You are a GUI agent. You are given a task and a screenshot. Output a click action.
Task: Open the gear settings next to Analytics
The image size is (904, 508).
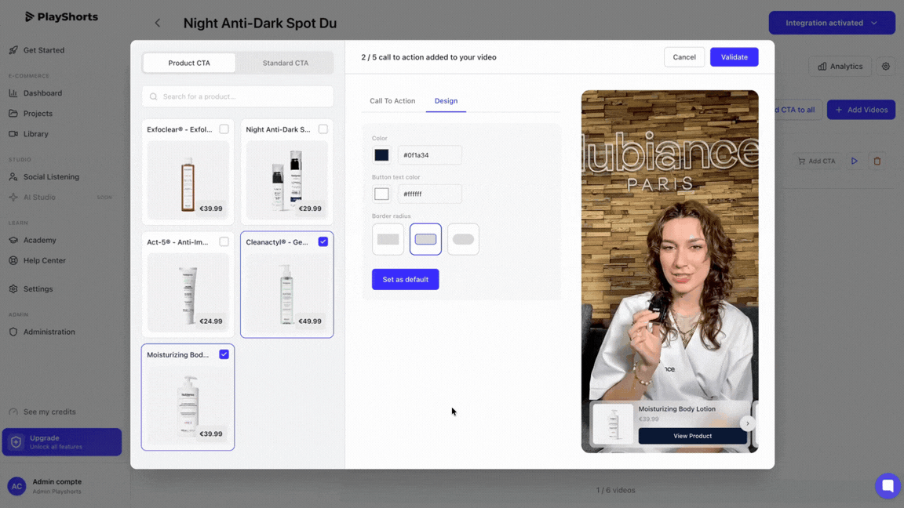coord(885,66)
